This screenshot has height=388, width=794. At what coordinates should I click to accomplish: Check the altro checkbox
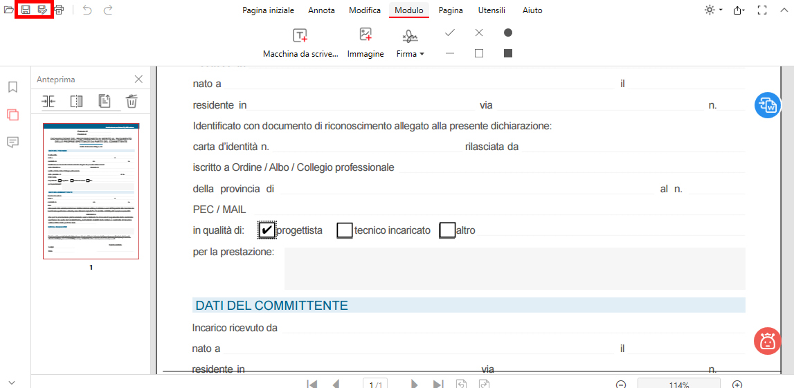(x=447, y=230)
